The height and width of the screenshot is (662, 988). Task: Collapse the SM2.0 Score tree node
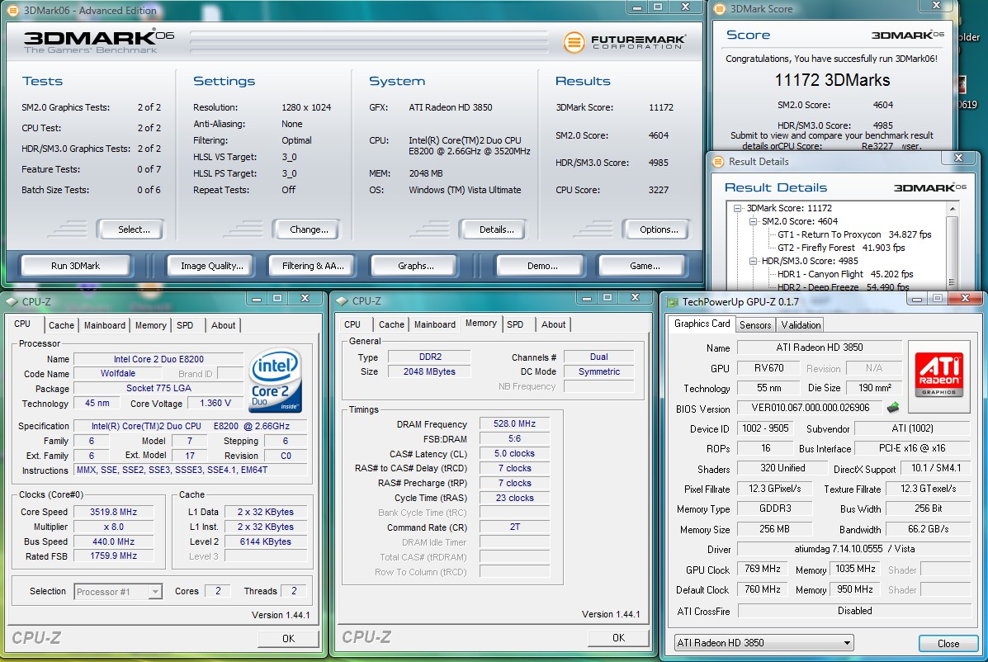click(x=753, y=221)
